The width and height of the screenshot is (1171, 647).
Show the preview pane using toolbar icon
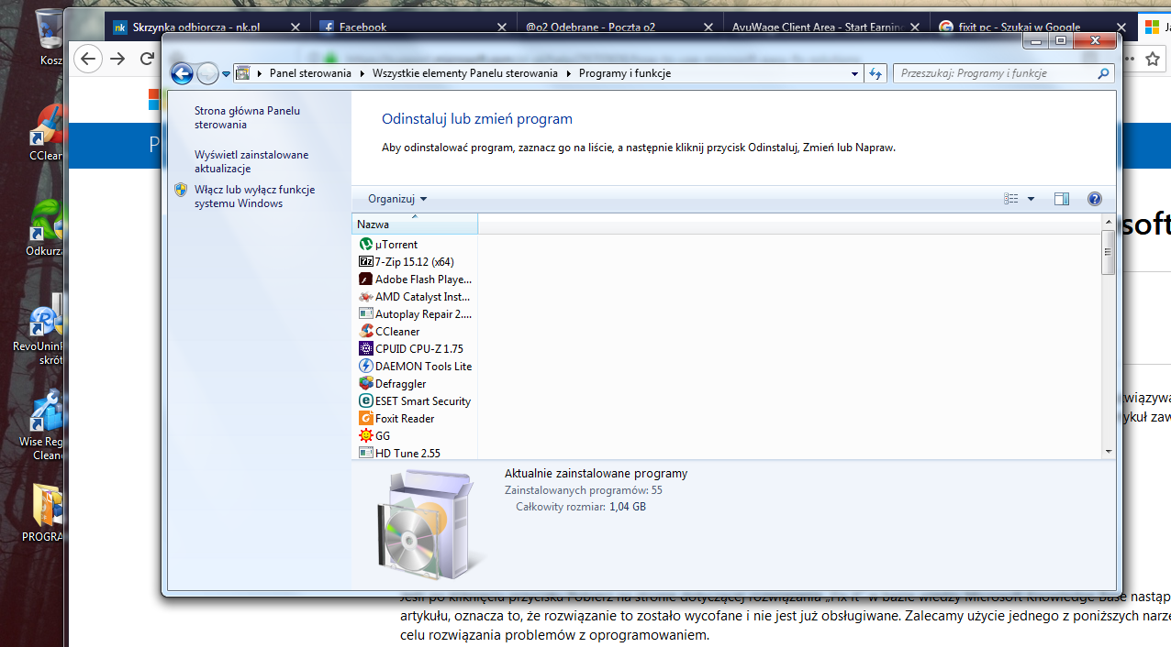(x=1062, y=199)
